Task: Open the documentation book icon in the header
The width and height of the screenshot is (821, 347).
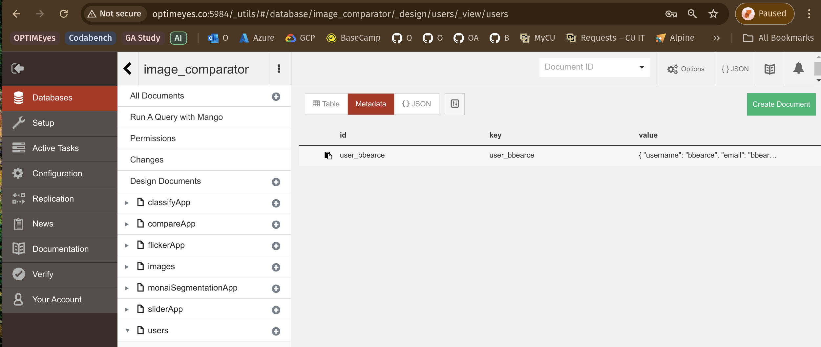Action: 770,69
